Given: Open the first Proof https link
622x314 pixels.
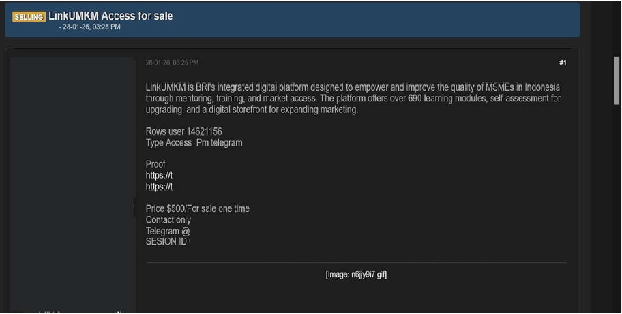Looking at the screenshot, I should (154, 175).
